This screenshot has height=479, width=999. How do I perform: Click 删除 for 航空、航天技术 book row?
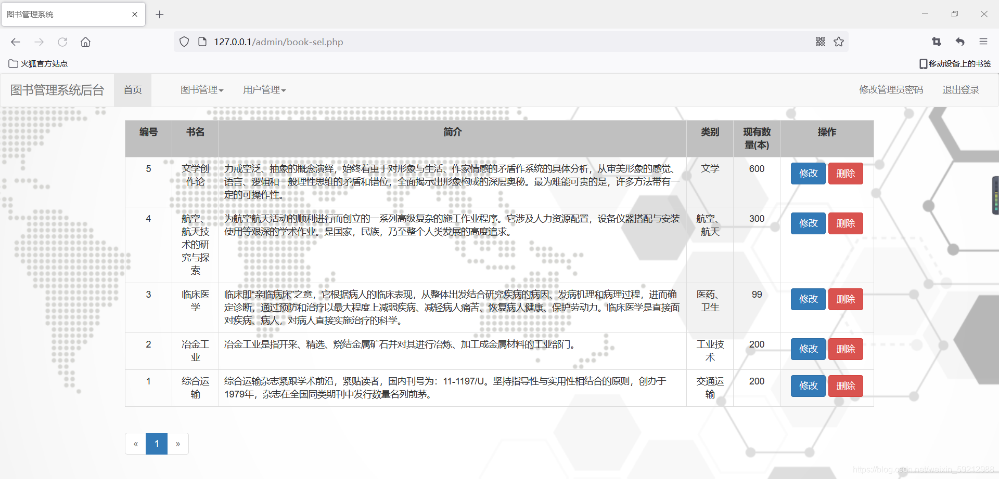pyautogui.click(x=846, y=223)
